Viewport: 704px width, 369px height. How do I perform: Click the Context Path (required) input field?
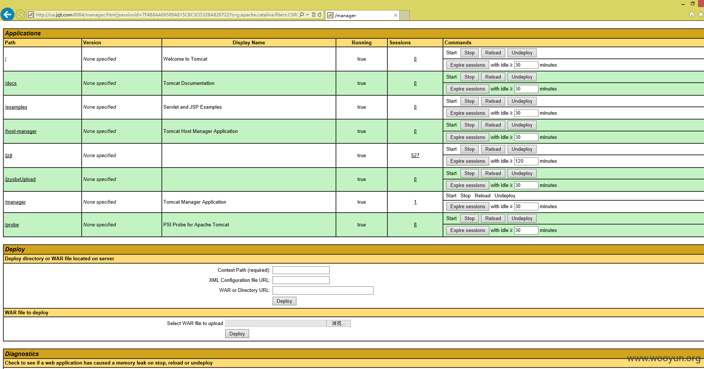[301, 270]
